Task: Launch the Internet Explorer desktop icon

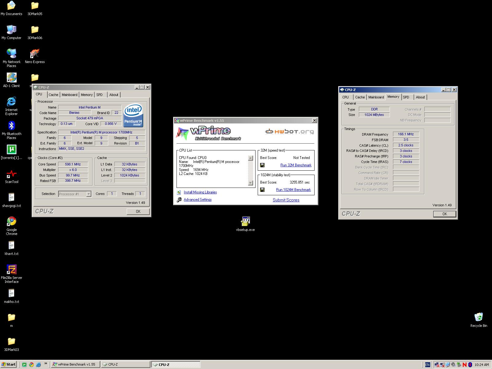Action: click(11, 106)
